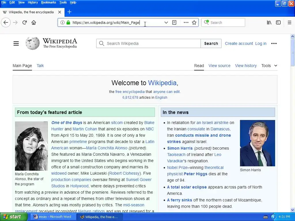Open the History menu
The width and height of the screenshot is (295, 221).
[33, 2]
